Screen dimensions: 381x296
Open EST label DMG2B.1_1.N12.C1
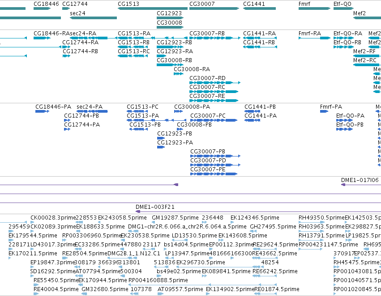[134, 254]
